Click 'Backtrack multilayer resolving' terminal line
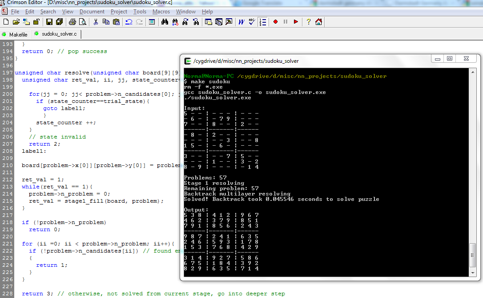This screenshot has width=483, height=298. pos(237,194)
